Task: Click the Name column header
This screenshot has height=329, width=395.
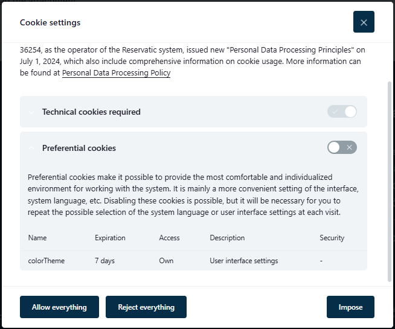Action: tap(37, 238)
